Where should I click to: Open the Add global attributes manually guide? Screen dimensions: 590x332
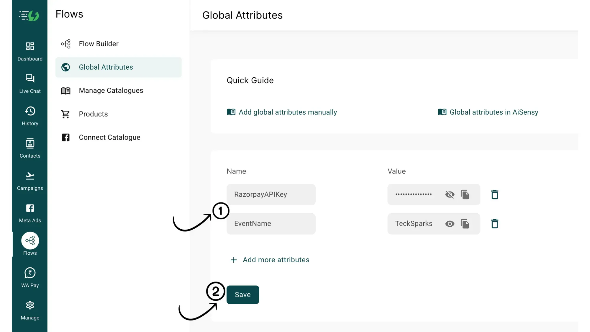[x=288, y=112]
